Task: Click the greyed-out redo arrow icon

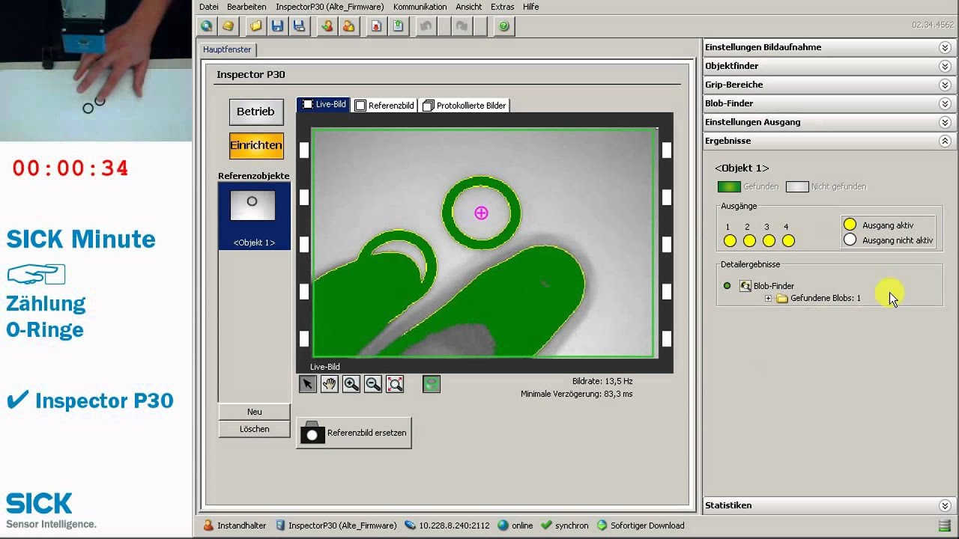Action: (462, 26)
